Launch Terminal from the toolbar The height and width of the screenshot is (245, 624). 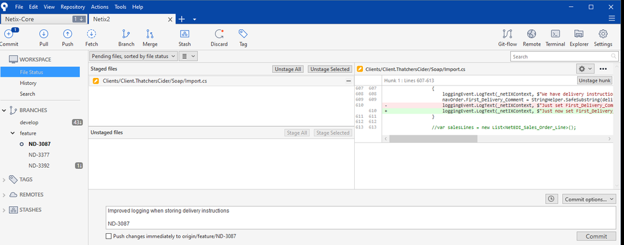(x=555, y=38)
